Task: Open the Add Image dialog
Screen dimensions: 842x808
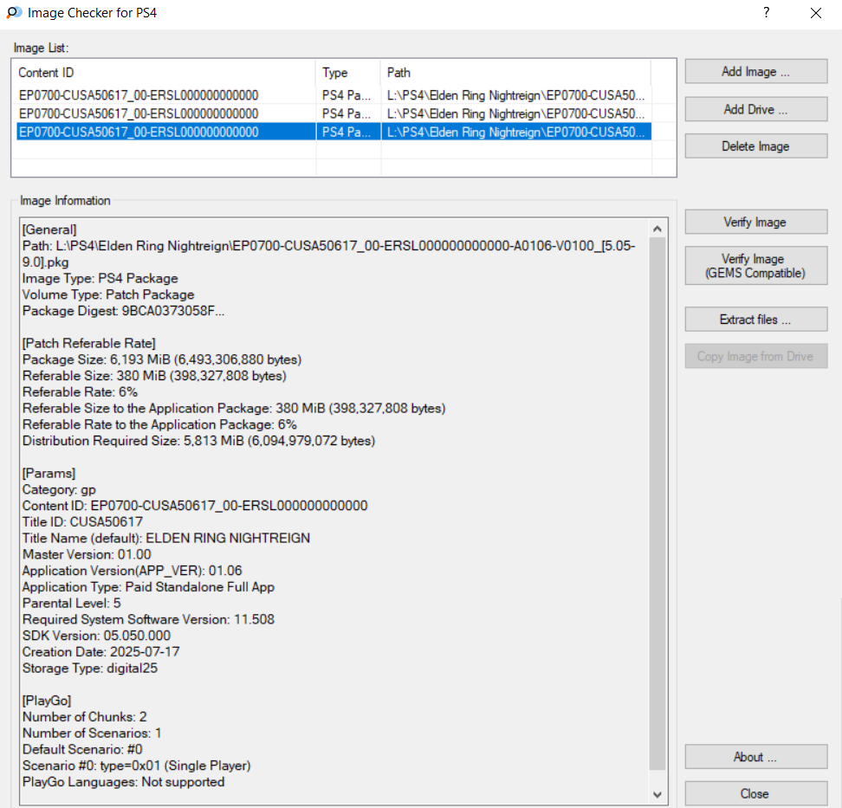Action: pyautogui.click(x=755, y=72)
